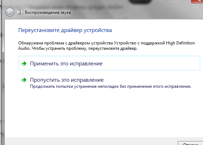Click green arrow beside 'Применить это исправление'
Viewport: 203px width, 145px height.
(24, 64)
